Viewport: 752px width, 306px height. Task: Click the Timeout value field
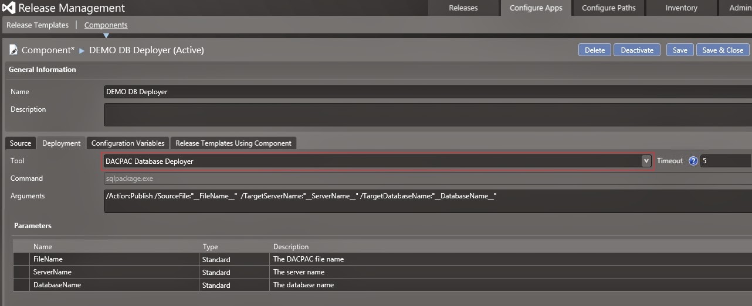pyautogui.click(x=726, y=161)
